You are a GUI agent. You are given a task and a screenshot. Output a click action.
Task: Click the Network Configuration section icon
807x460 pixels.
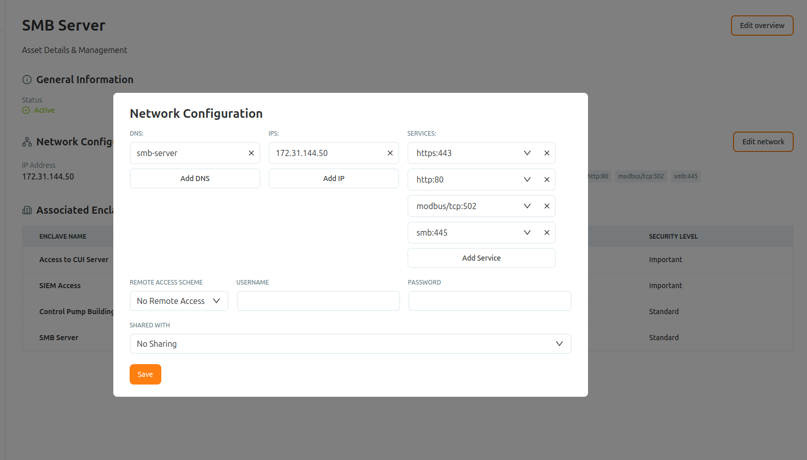pyautogui.click(x=27, y=142)
